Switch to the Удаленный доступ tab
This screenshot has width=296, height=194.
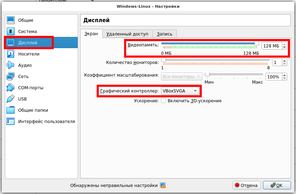pos(127,34)
